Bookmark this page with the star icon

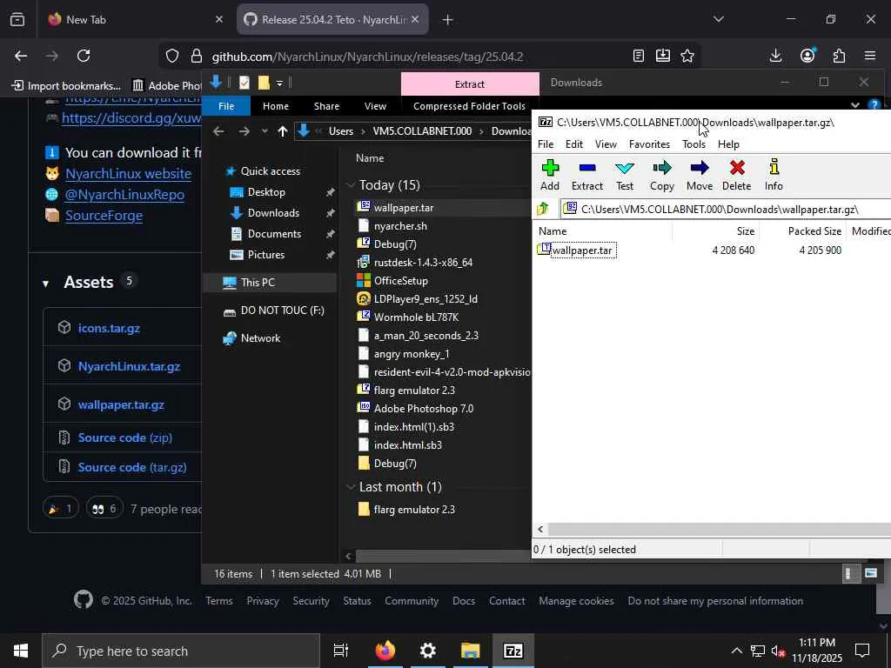coord(687,56)
